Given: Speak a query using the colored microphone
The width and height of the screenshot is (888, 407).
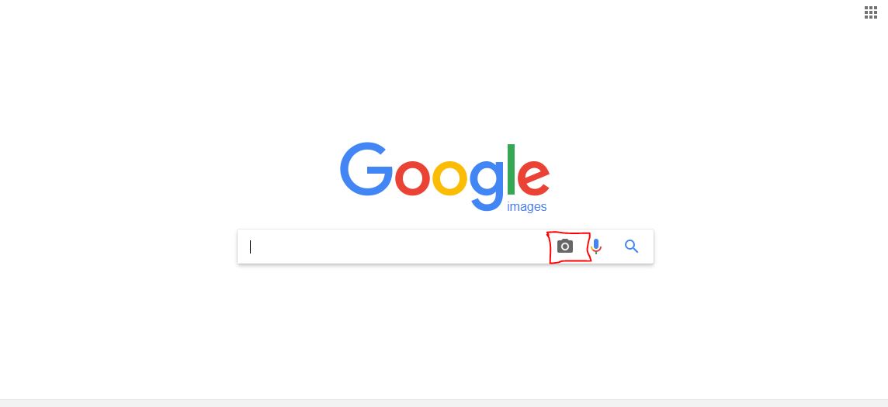Looking at the screenshot, I should point(596,247).
